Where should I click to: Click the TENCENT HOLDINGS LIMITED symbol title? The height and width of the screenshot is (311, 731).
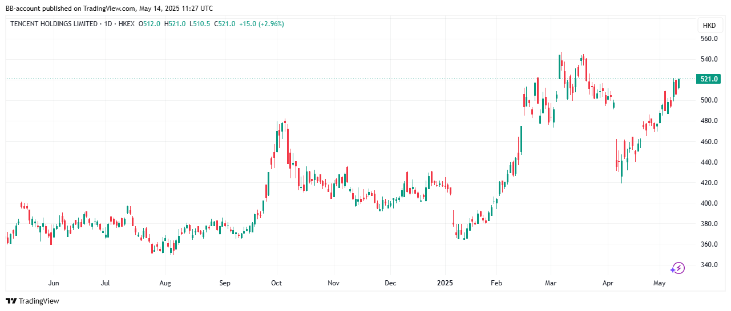coord(52,24)
